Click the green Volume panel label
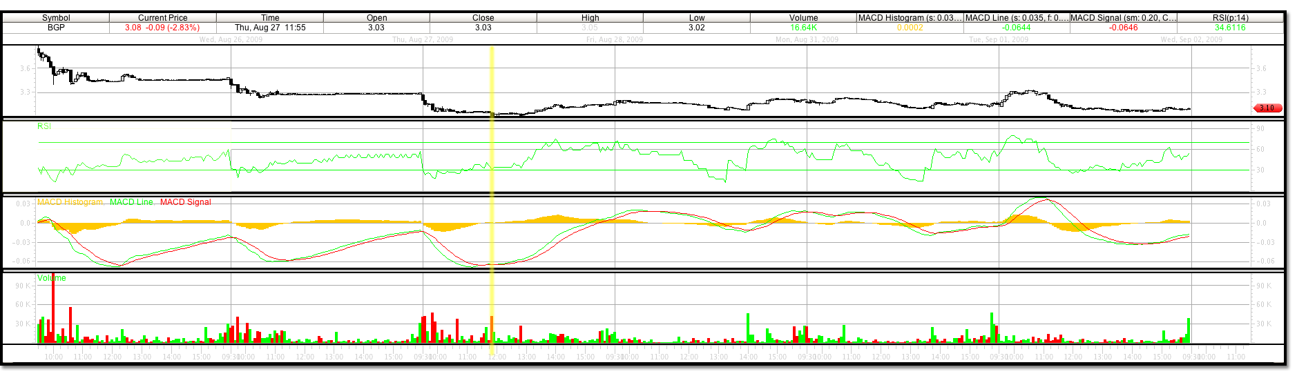The image size is (1297, 376). click(x=52, y=278)
